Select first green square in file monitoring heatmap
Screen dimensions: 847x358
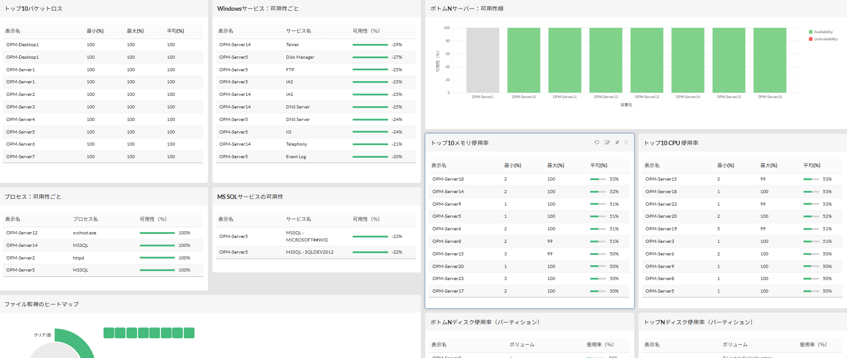[x=109, y=333]
